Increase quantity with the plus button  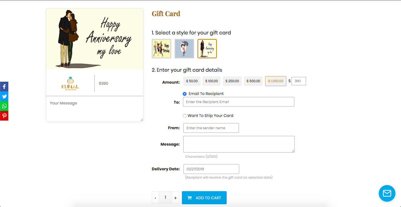click(175, 197)
